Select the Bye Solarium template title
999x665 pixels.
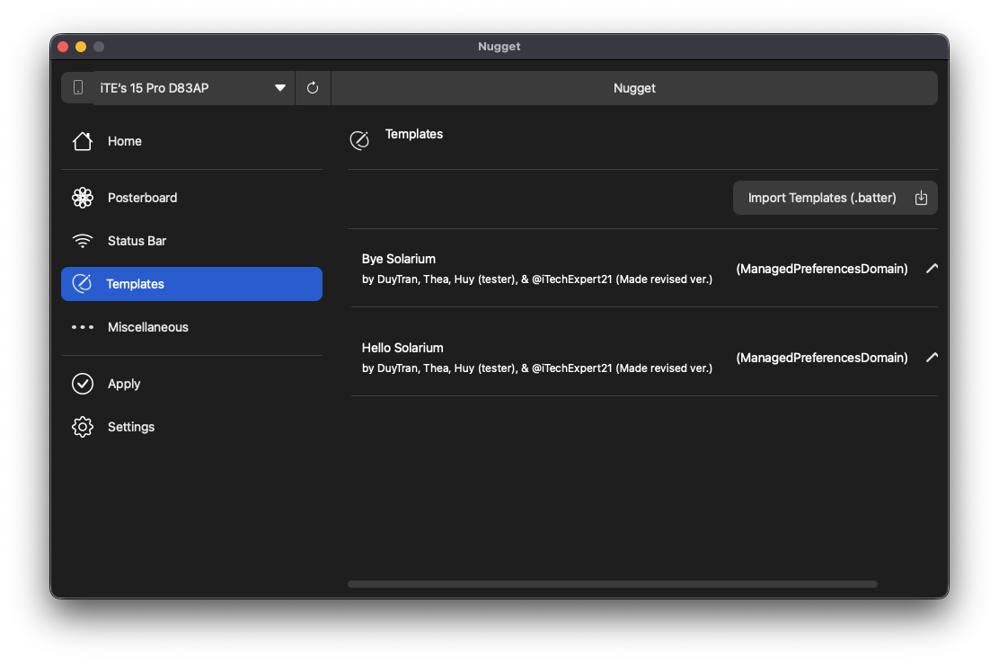[399, 259]
